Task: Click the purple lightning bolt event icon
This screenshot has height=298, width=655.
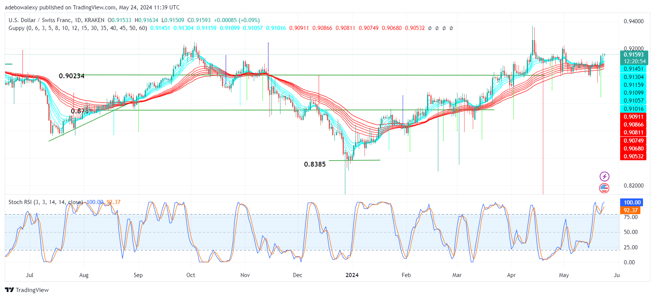Action: [x=604, y=176]
